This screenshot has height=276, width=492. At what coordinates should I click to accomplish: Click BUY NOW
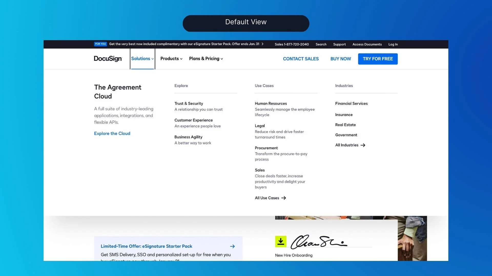point(341,59)
